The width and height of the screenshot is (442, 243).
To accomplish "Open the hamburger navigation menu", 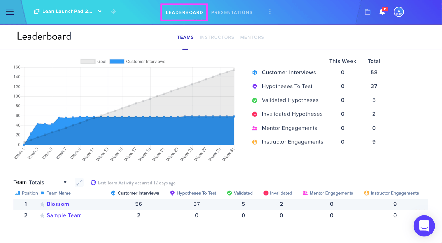I will point(10,12).
